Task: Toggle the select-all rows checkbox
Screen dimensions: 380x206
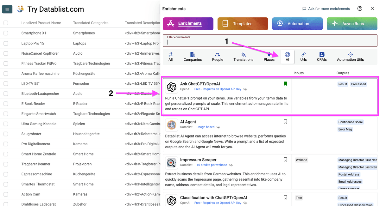Action: (6, 23)
